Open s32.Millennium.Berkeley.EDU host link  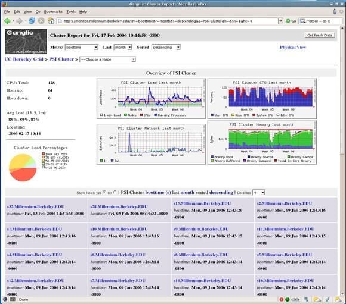(36, 206)
